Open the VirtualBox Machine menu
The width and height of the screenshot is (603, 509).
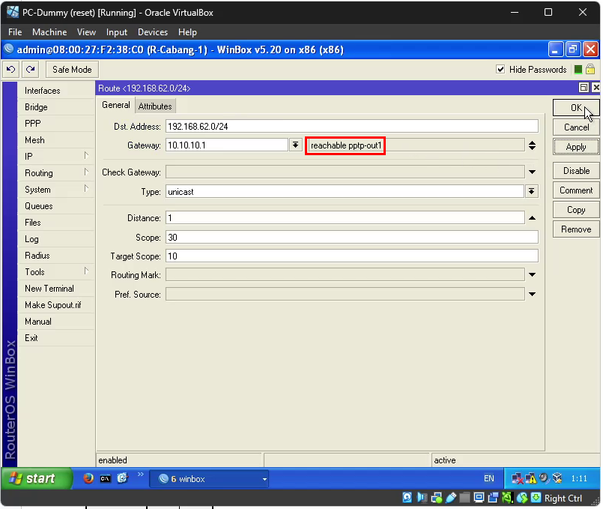[x=49, y=32]
